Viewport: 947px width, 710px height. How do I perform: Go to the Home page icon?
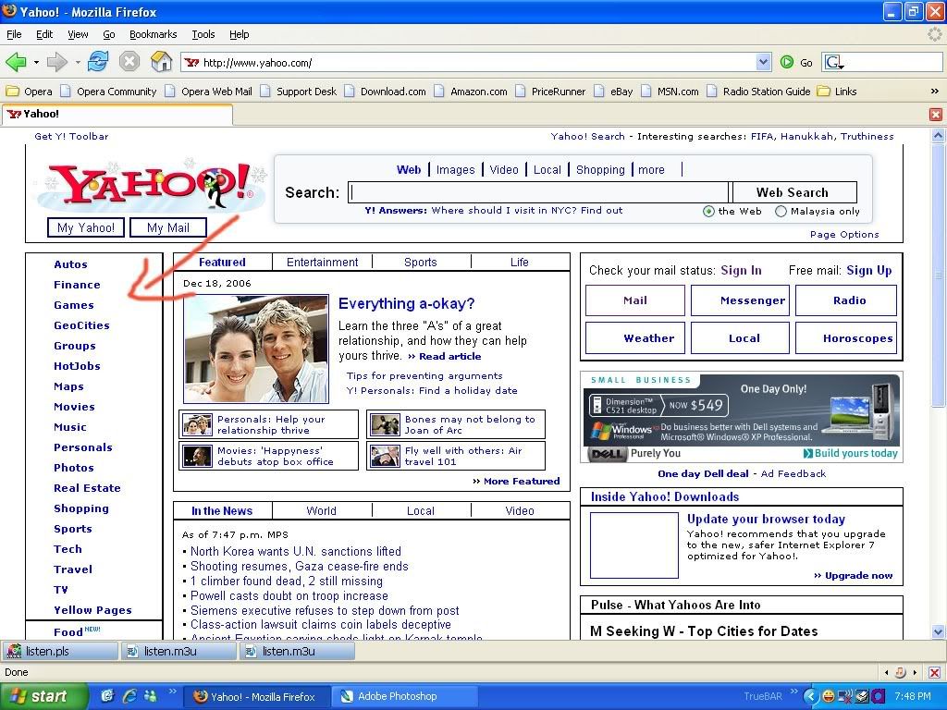pos(161,61)
